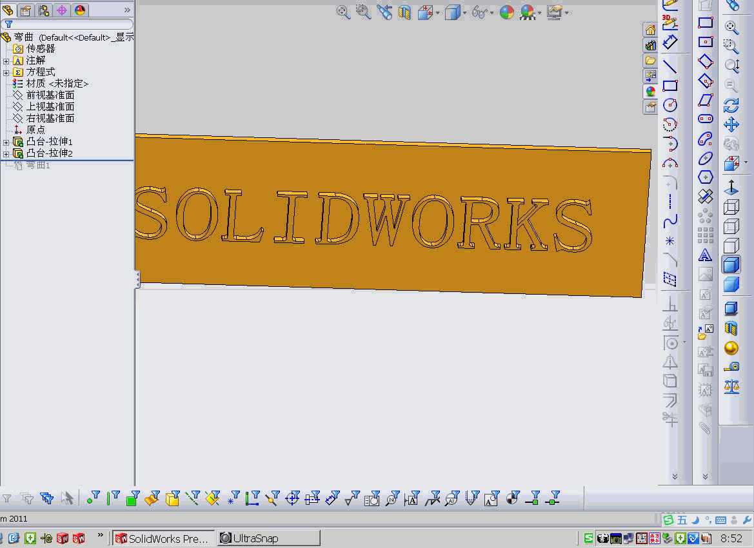Toggle Shadows In Shaded Mode
This screenshot has height=548, width=754.
point(731,308)
